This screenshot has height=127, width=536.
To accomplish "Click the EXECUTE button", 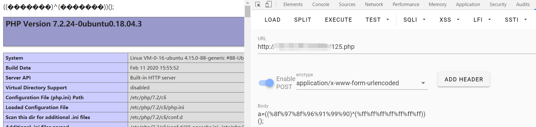I will tap(338, 20).
